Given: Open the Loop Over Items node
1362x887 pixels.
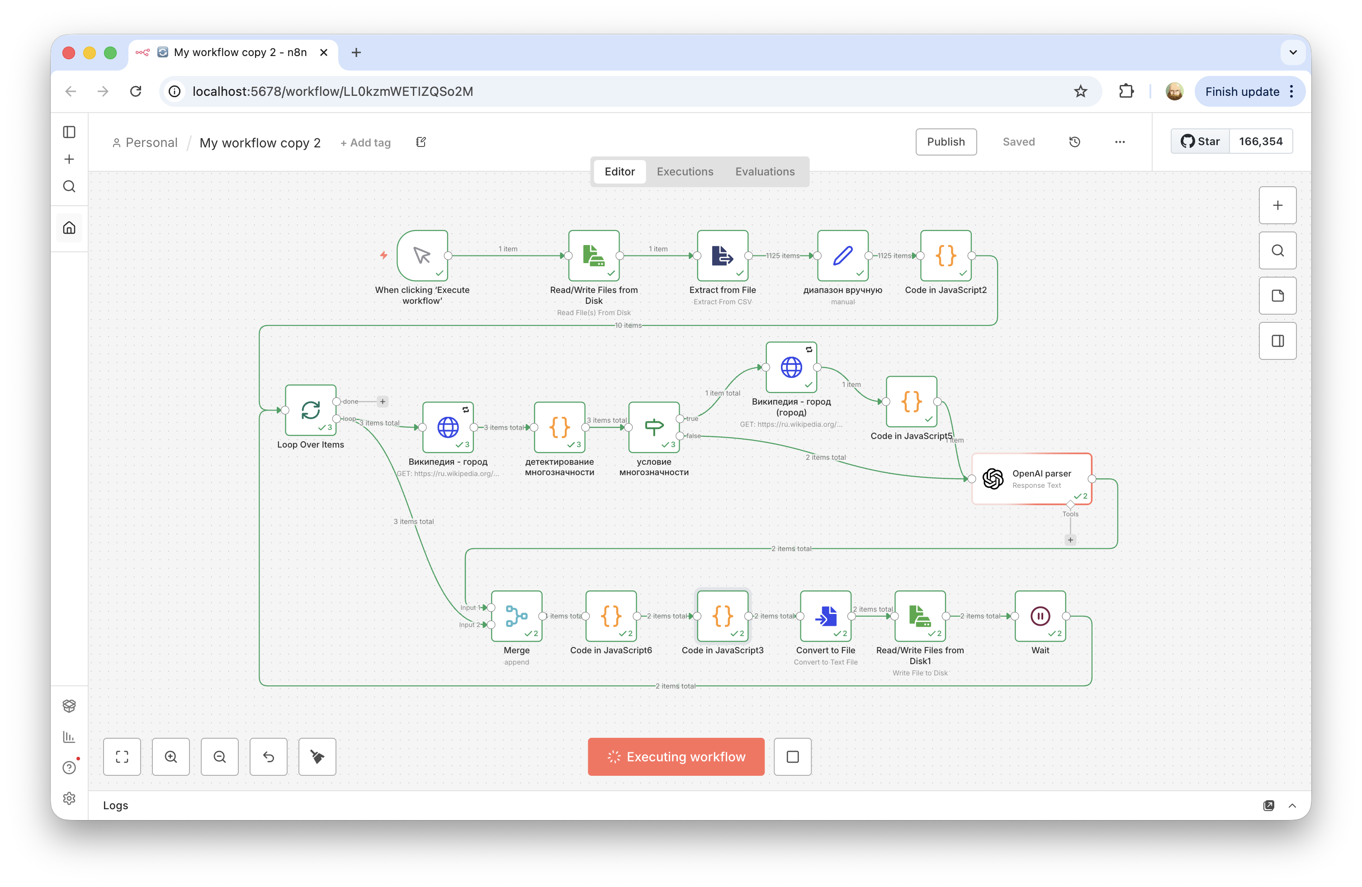Looking at the screenshot, I should pyautogui.click(x=310, y=410).
